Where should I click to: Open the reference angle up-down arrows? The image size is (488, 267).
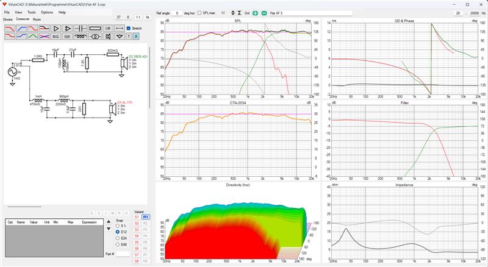(233, 13)
